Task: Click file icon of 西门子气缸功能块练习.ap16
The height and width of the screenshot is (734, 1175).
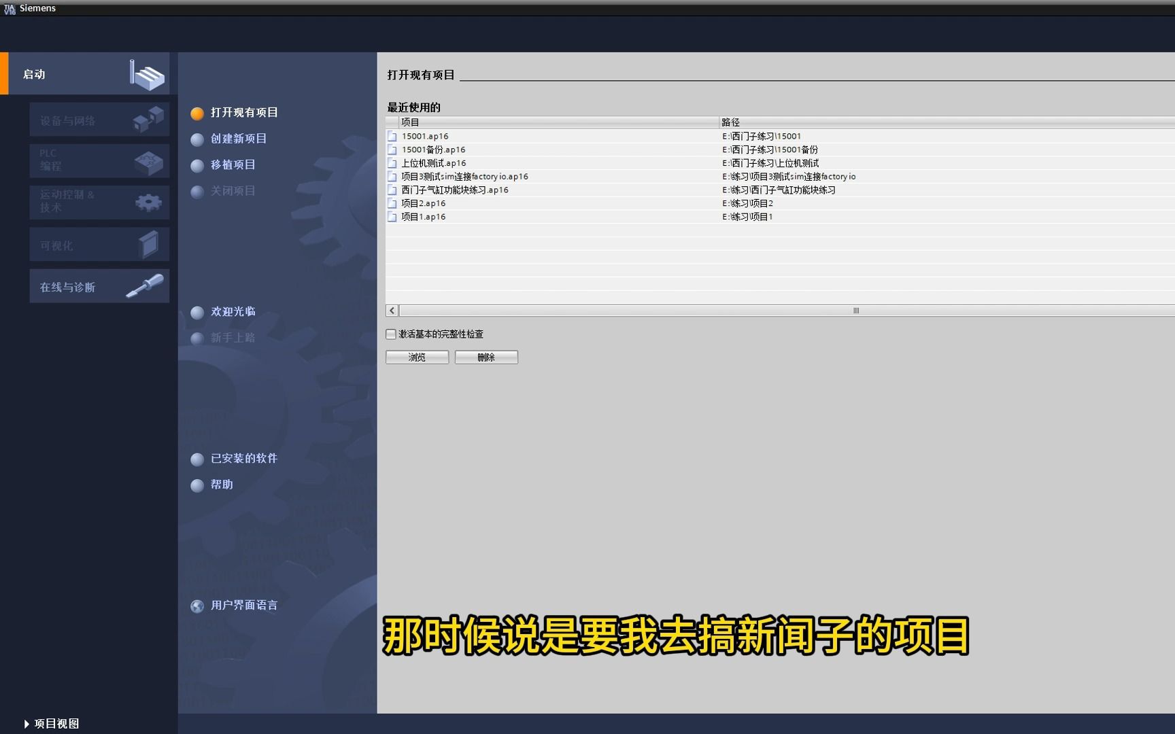Action: tap(392, 190)
